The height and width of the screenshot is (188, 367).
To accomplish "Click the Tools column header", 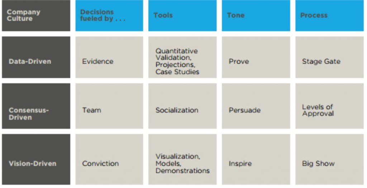I will click(x=182, y=15).
